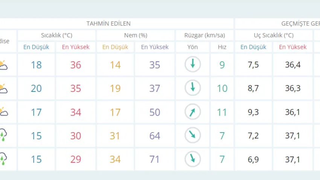This screenshot has width=320, height=180.
Task: Click the highest temperature value 36
Action: pyautogui.click(x=76, y=65)
